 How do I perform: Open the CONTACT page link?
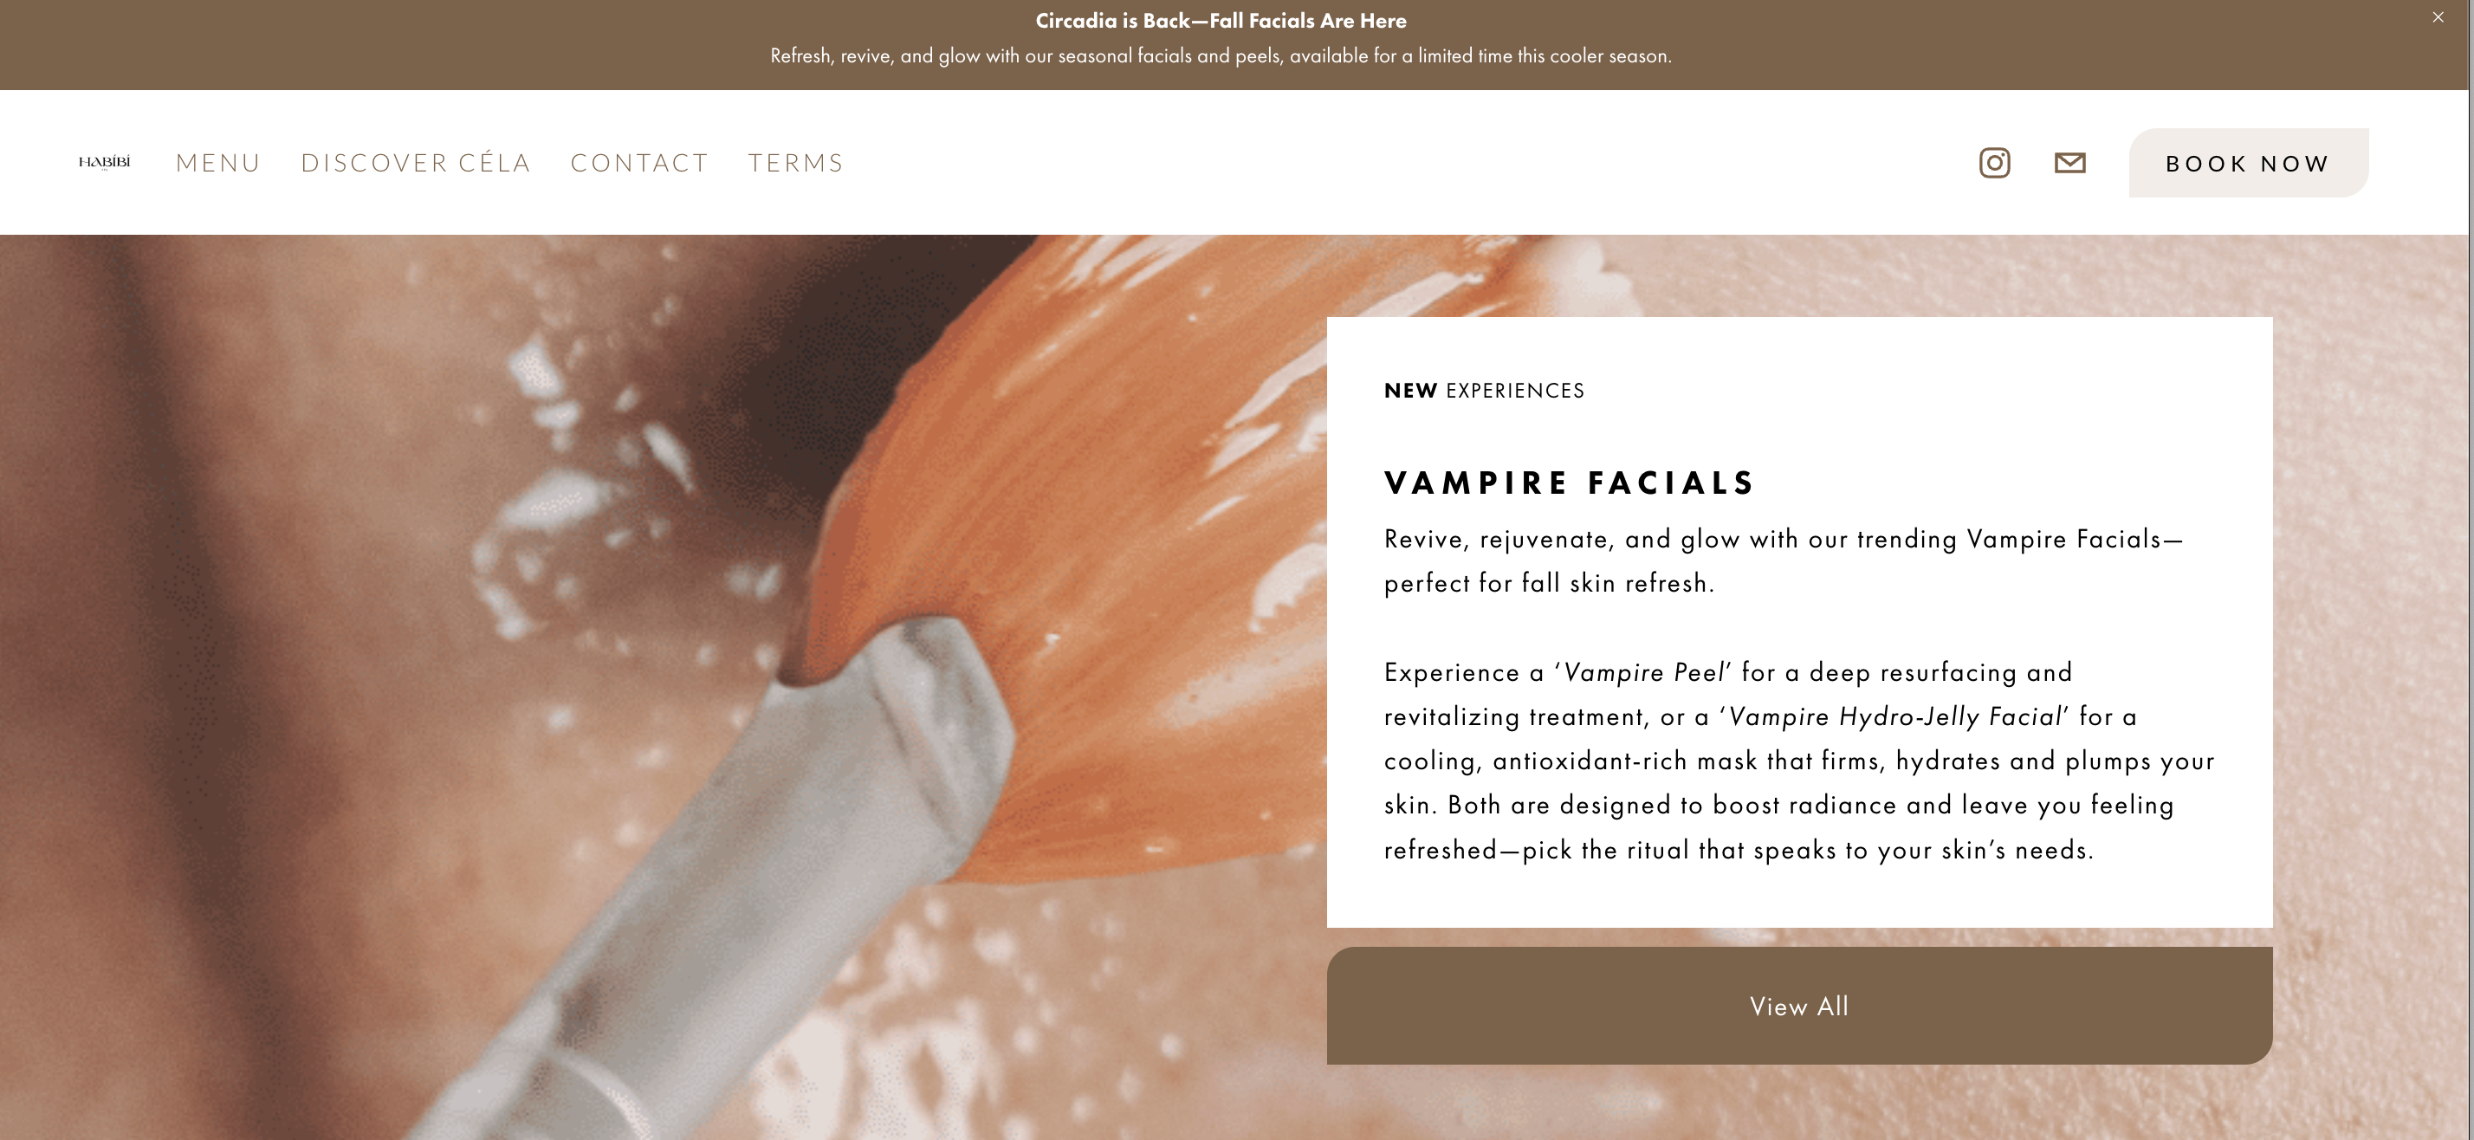point(639,163)
